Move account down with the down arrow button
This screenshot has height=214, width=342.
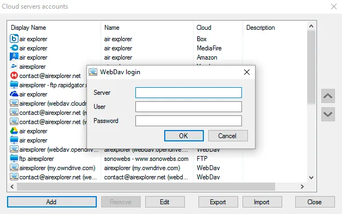(x=328, y=114)
